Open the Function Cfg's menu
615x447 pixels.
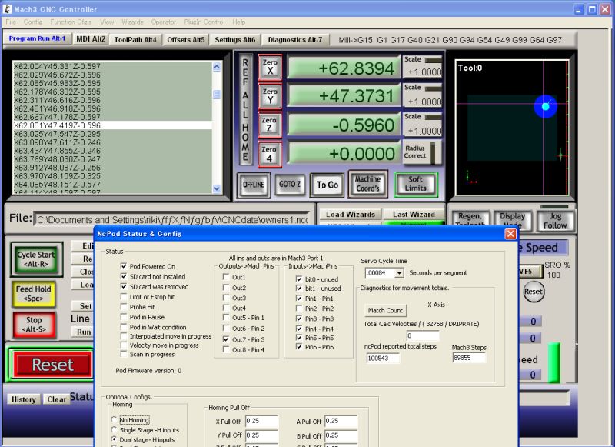click(71, 22)
